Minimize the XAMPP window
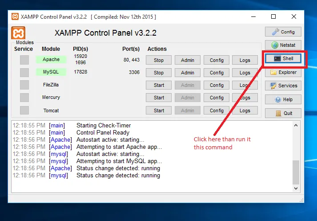The image size is (317, 221). point(253,16)
